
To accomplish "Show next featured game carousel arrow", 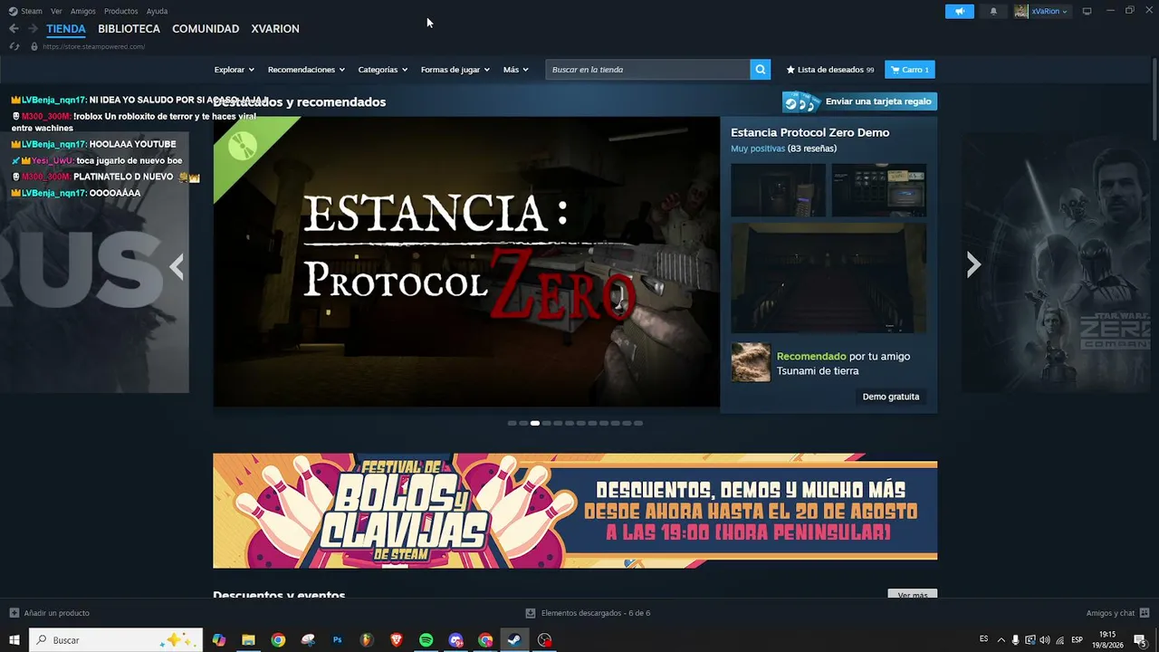I will 973,264.
